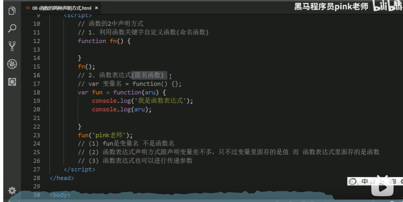This screenshot has width=403, height=202.
Task: Open the Debug view with bug icon
Action: (x=12, y=64)
